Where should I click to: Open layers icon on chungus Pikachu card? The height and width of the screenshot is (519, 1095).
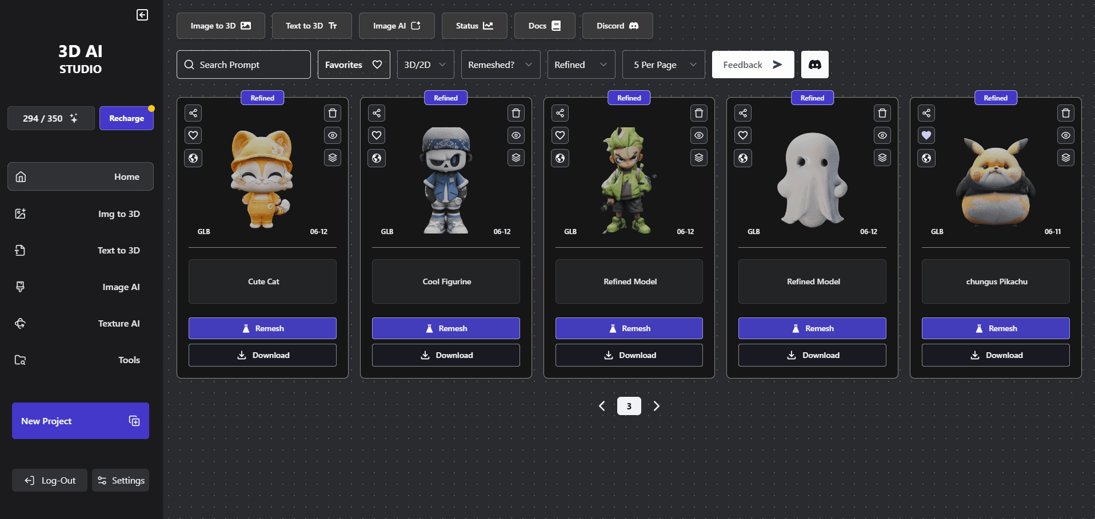pos(1066,158)
